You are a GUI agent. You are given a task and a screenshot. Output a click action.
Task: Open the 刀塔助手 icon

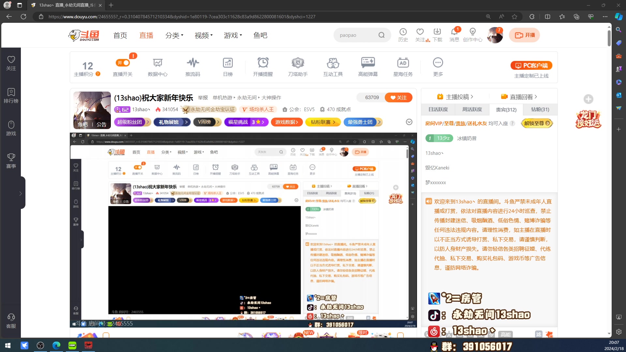(x=298, y=67)
